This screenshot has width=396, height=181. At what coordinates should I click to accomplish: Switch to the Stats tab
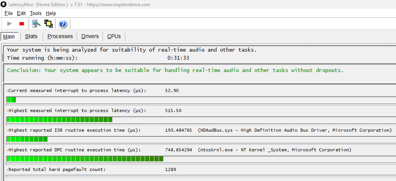[31, 36]
